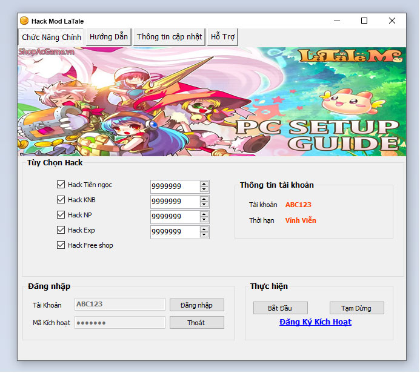Minimize the Hack Mod LaTale window

pyautogui.click(x=337, y=21)
